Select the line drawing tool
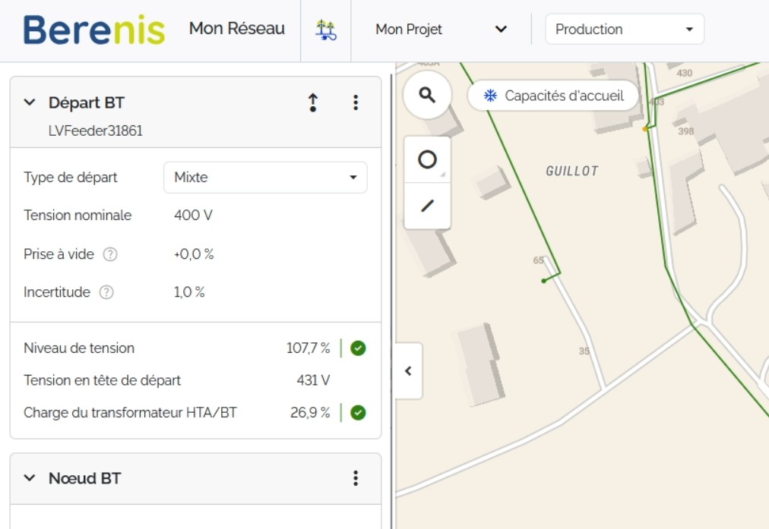Viewport: 769px width, 529px height. 427,206
